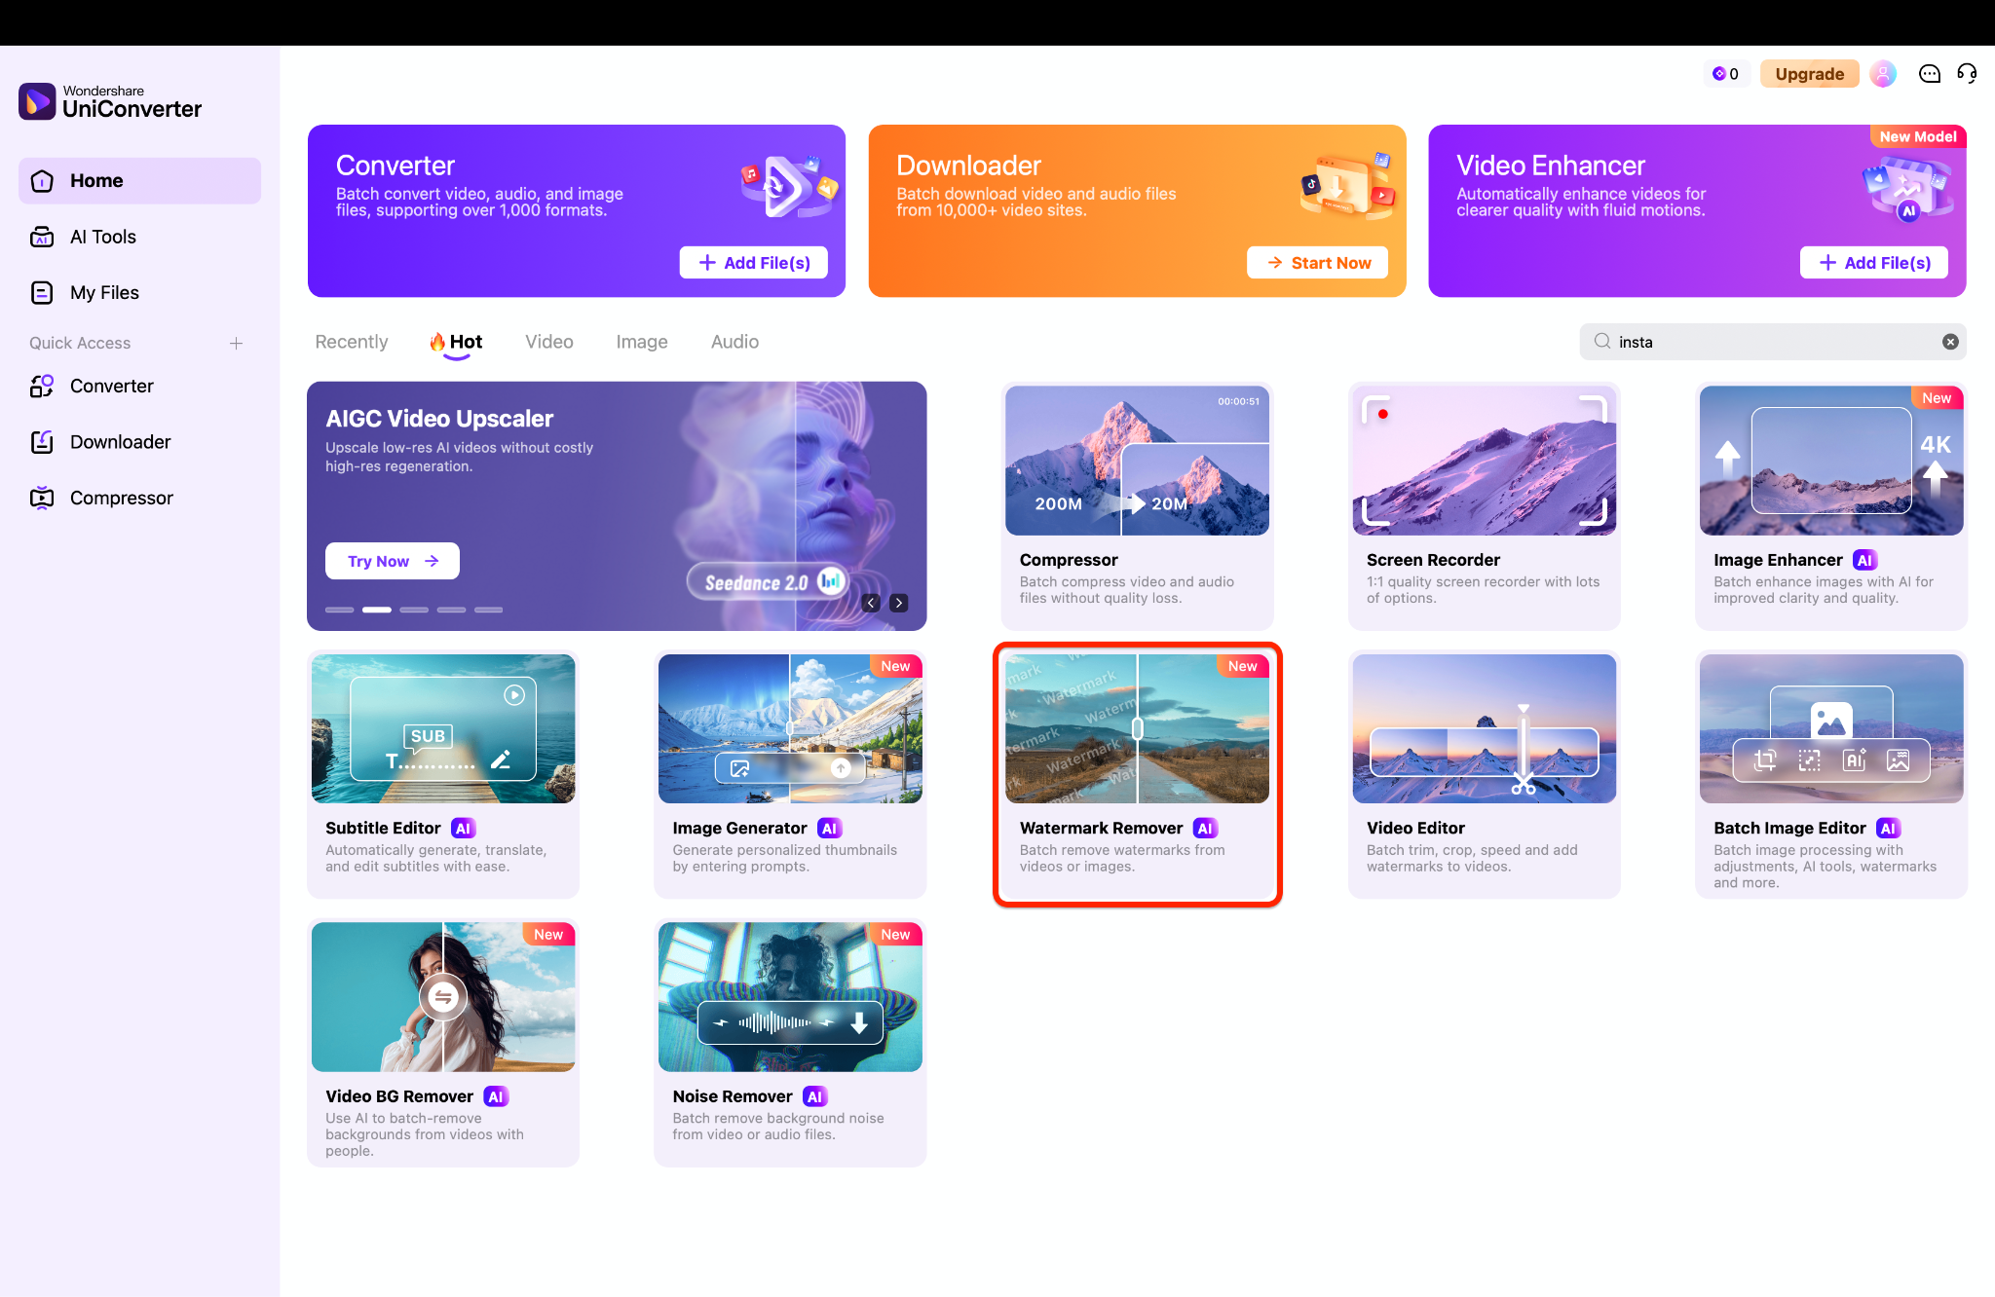The width and height of the screenshot is (1995, 1297).
Task: Open My Files in the sidebar
Action: (x=139, y=292)
